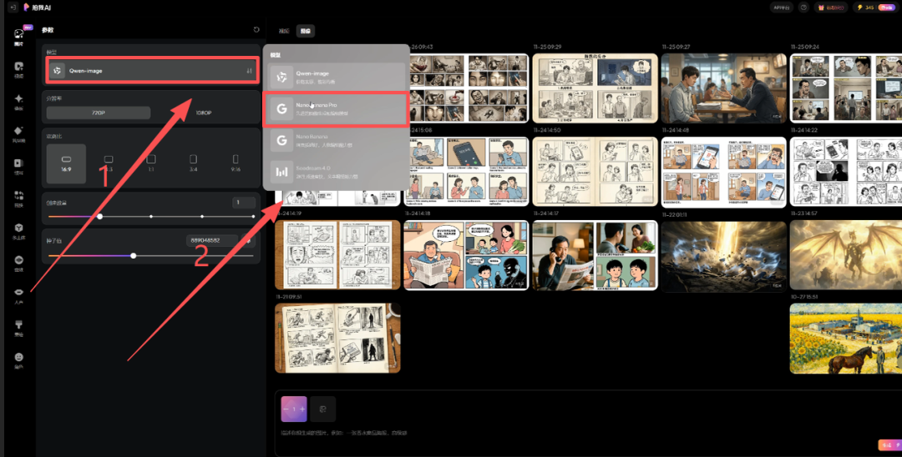Click the API platform button
902x457 pixels.
(782, 8)
